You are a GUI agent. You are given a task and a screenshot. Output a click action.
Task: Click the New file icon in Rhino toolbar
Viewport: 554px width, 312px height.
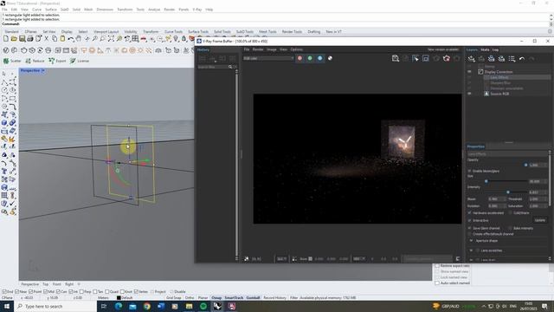[6, 39]
